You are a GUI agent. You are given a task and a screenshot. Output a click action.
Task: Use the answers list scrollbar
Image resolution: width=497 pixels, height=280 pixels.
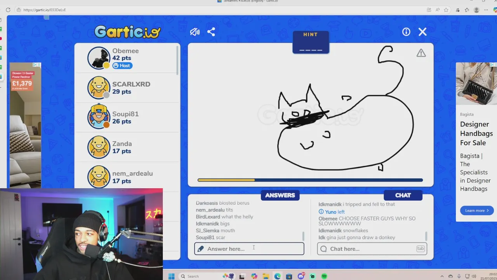[x=303, y=236]
